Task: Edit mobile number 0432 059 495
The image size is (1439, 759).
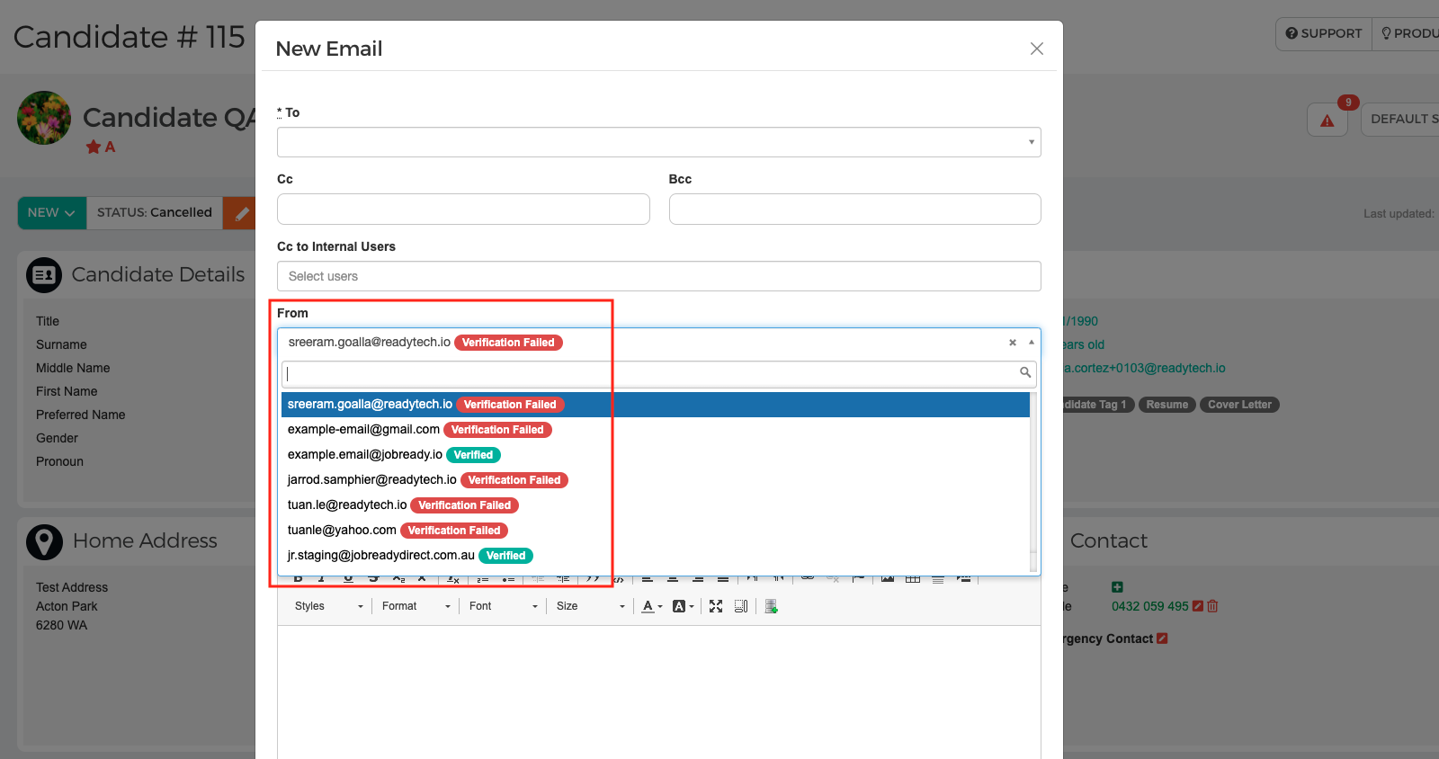Action: tap(1198, 606)
